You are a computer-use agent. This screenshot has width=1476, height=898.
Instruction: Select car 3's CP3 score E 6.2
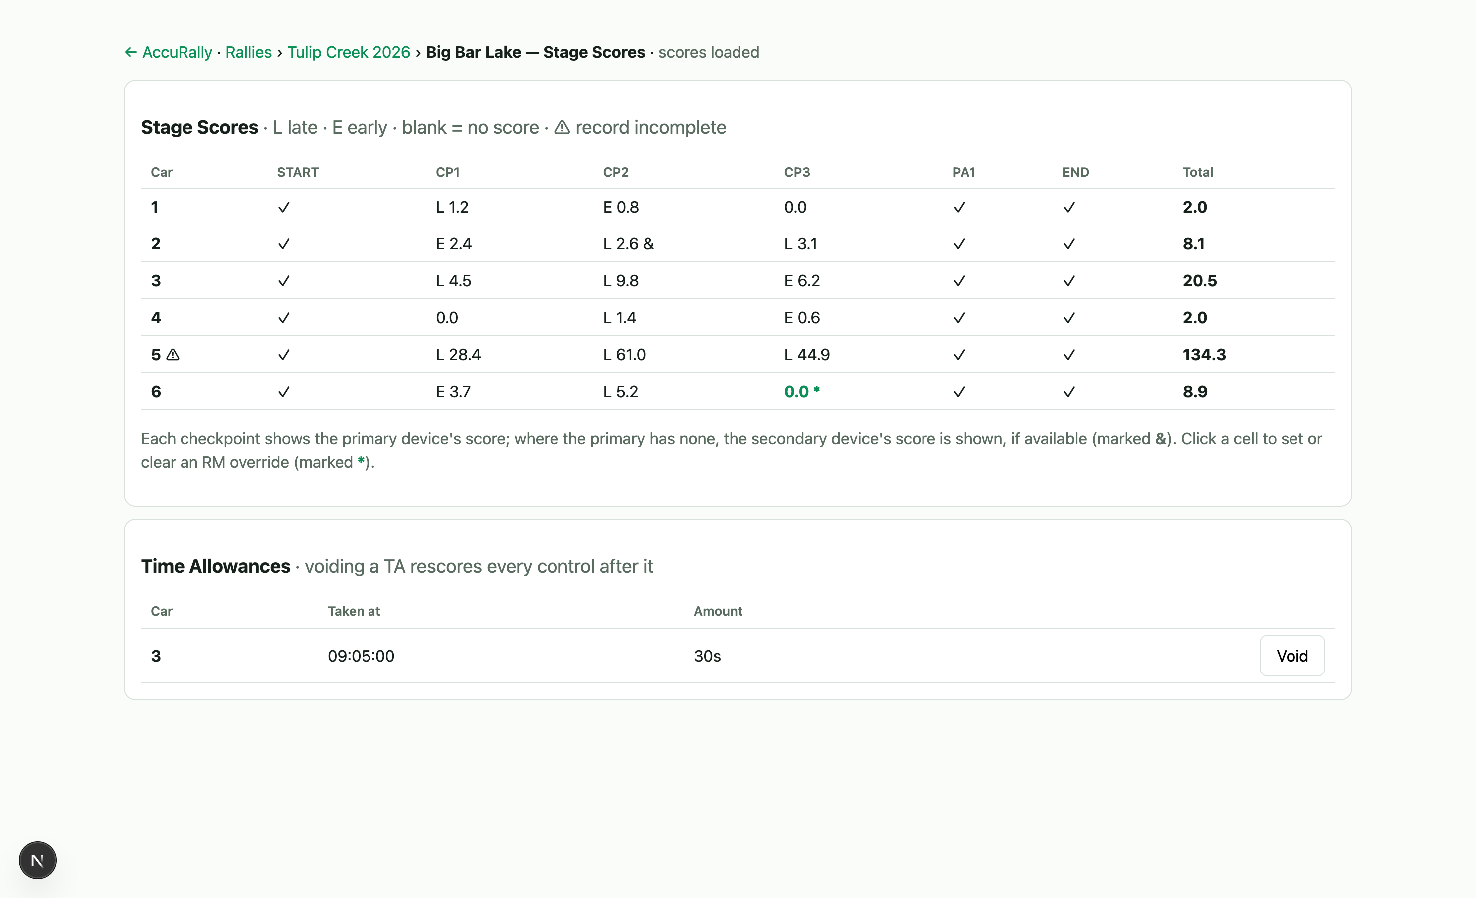point(802,281)
